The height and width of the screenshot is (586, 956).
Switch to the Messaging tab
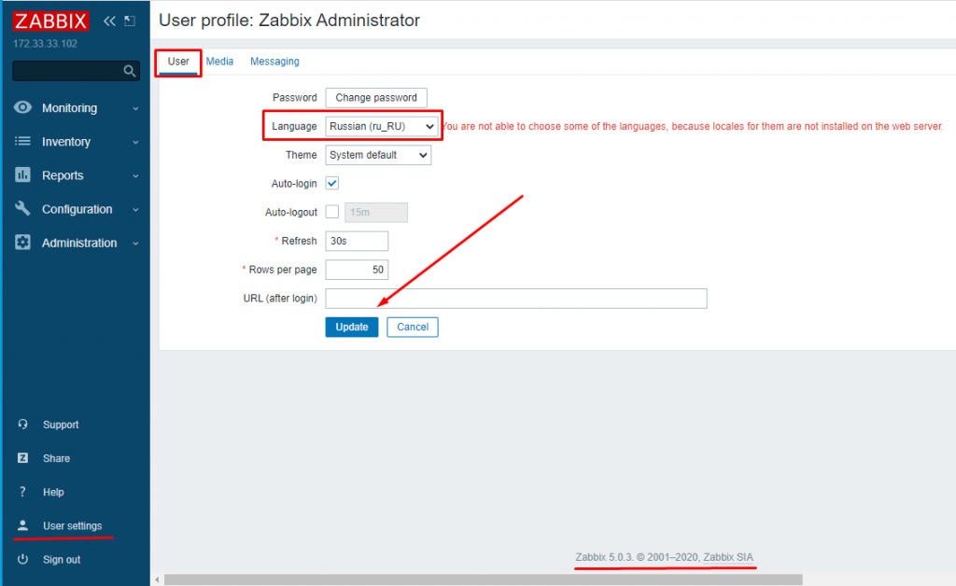tap(274, 62)
